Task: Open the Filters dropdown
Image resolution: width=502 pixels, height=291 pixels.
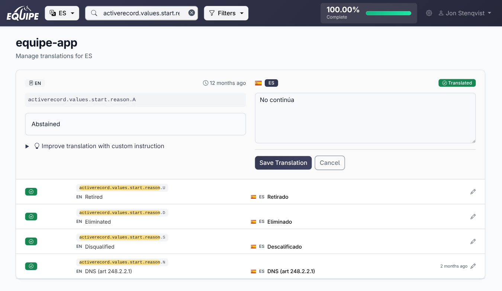Action: [x=226, y=13]
